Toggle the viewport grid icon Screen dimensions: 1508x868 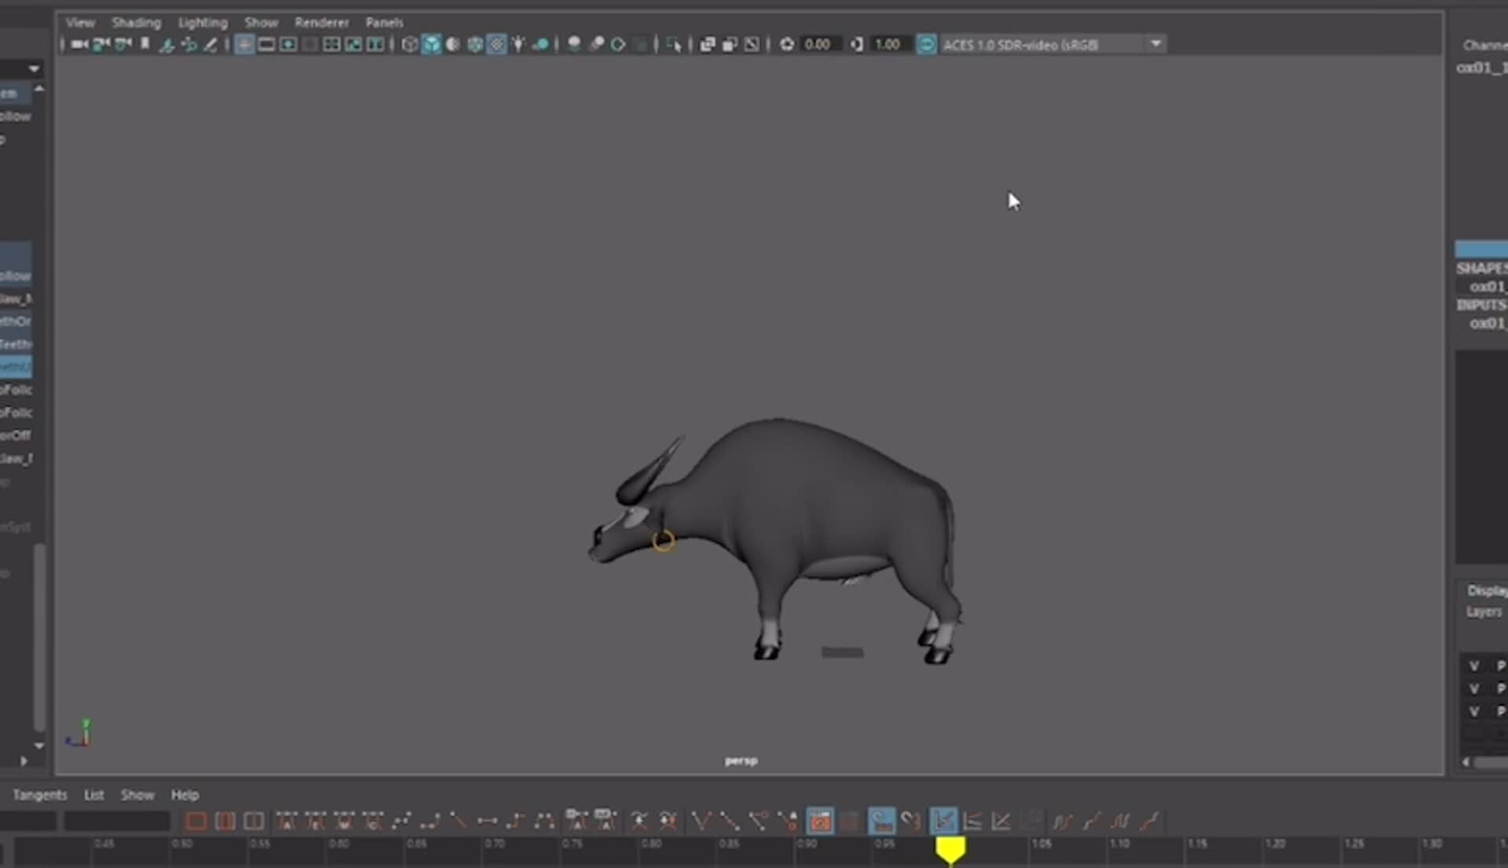[244, 45]
